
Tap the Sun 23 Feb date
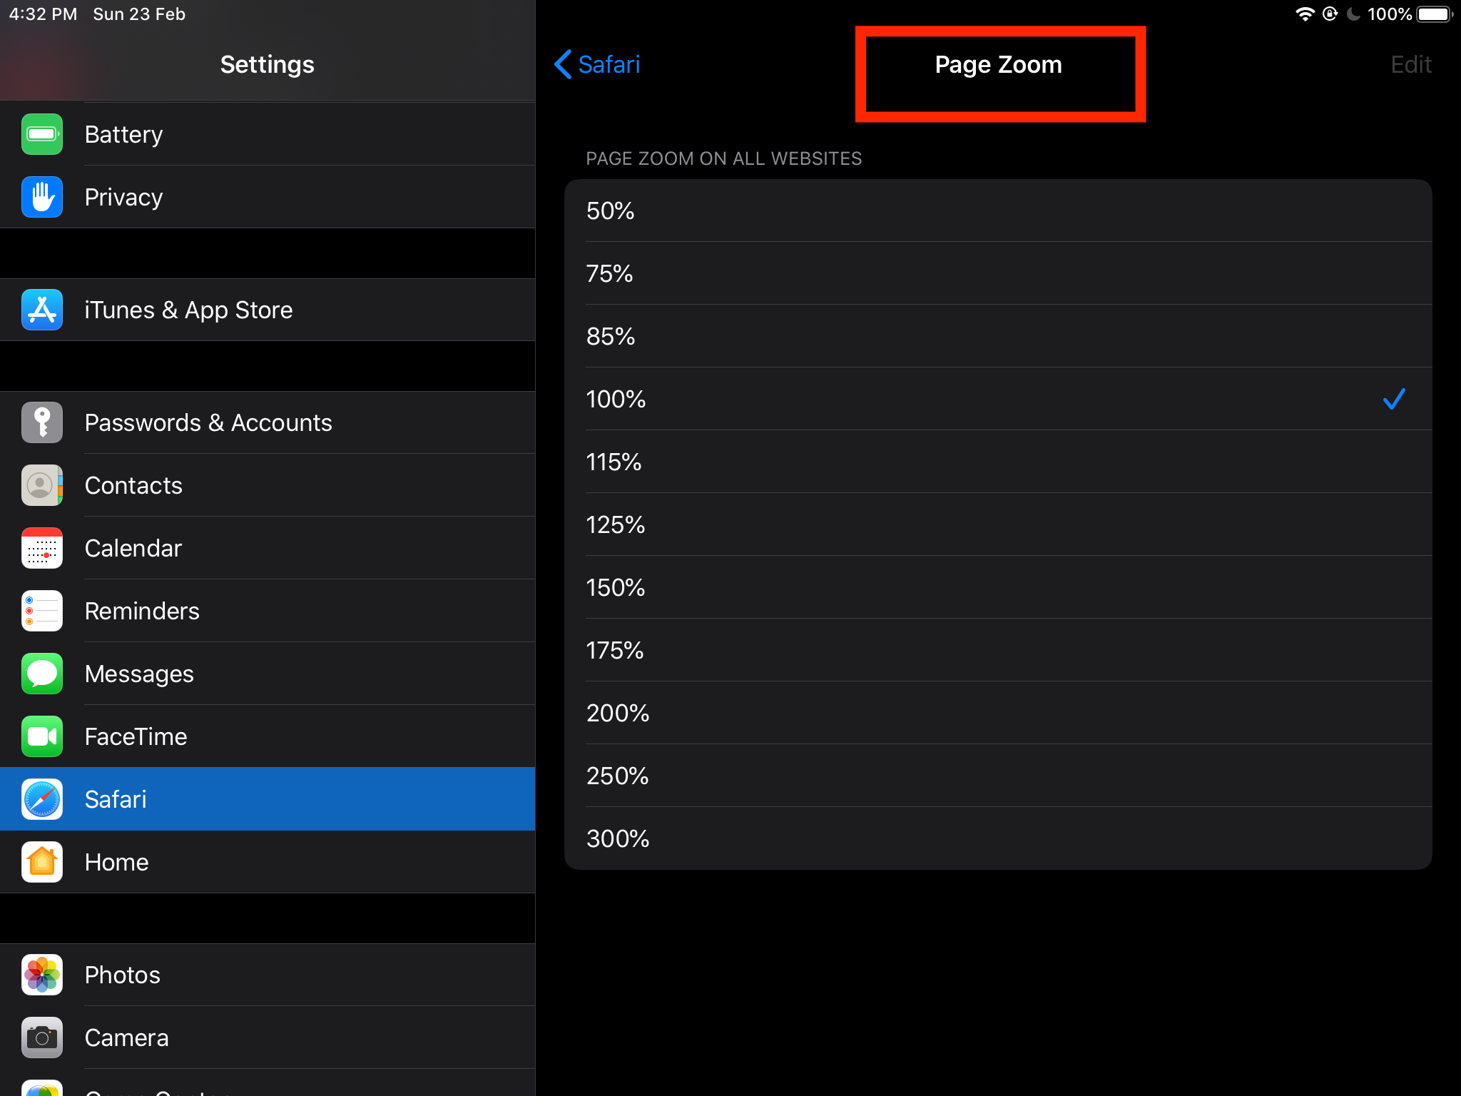[139, 14]
